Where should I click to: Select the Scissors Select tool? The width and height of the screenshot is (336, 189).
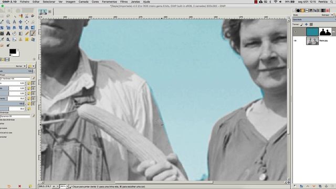tap(27, 16)
